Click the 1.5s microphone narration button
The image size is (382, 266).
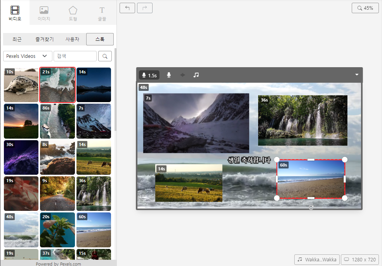pyautogui.click(x=149, y=75)
